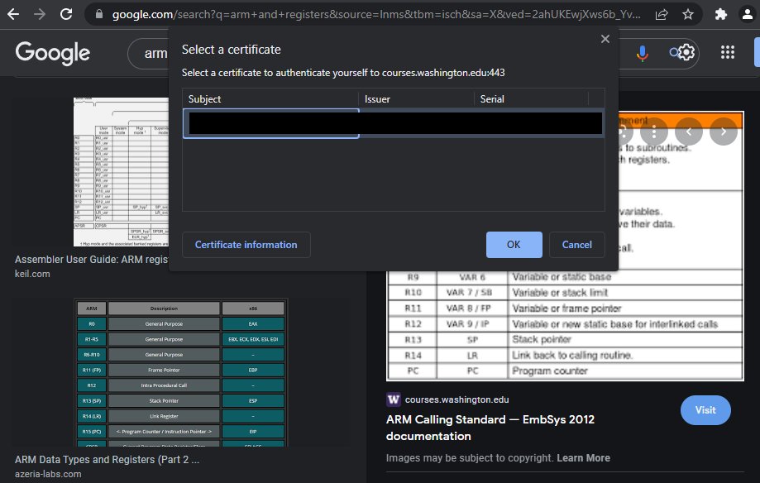Cancel the certificate dialog

(x=576, y=245)
